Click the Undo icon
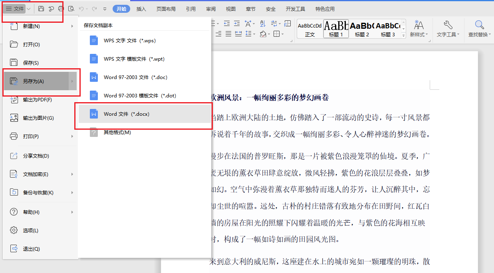 [x=82, y=8]
